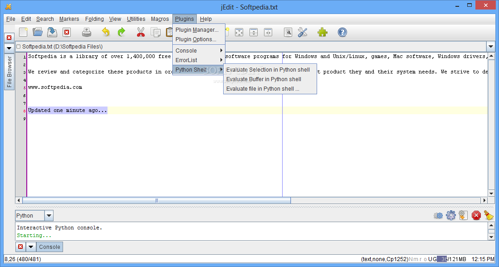Clear console with the broom icon
The height and width of the screenshot is (267, 499).
point(489,215)
